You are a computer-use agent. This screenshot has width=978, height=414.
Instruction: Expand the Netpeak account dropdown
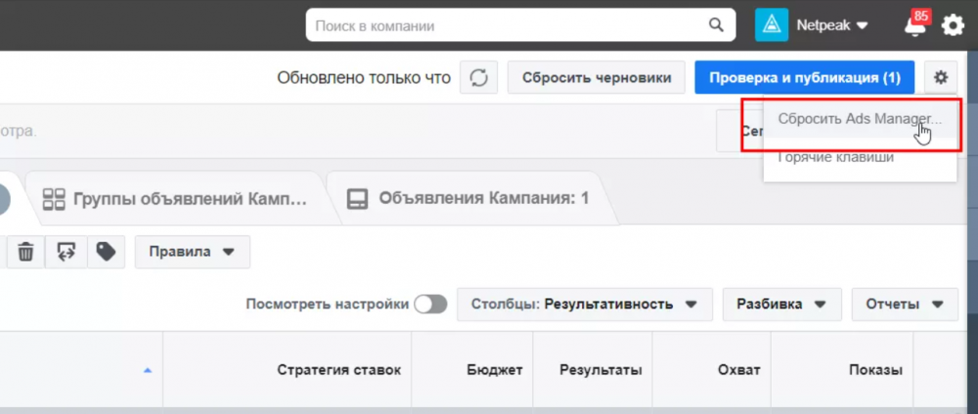[832, 26]
